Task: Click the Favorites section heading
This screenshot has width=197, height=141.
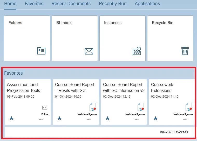Action: click(13, 73)
